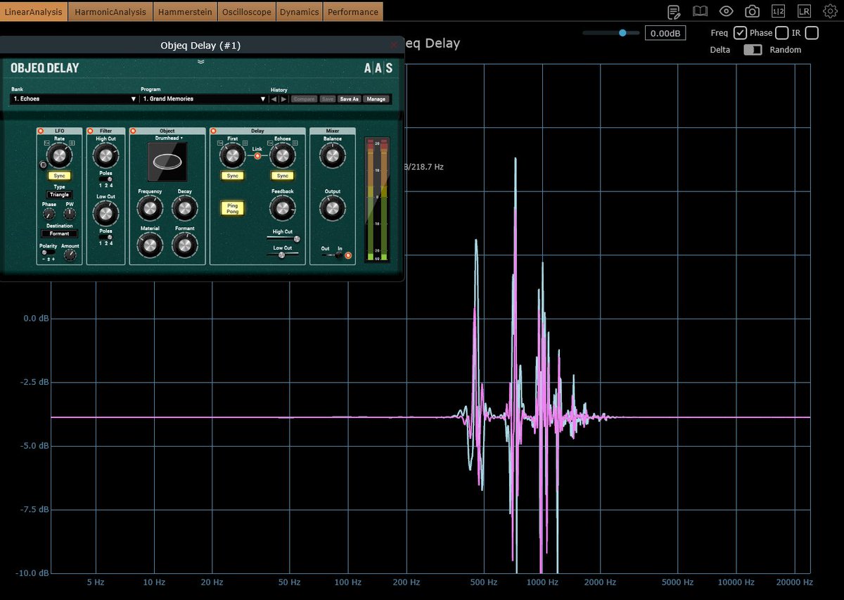844x600 pixels.
Task: Toggle LFO Sync button
Action: tap(59, 176)
